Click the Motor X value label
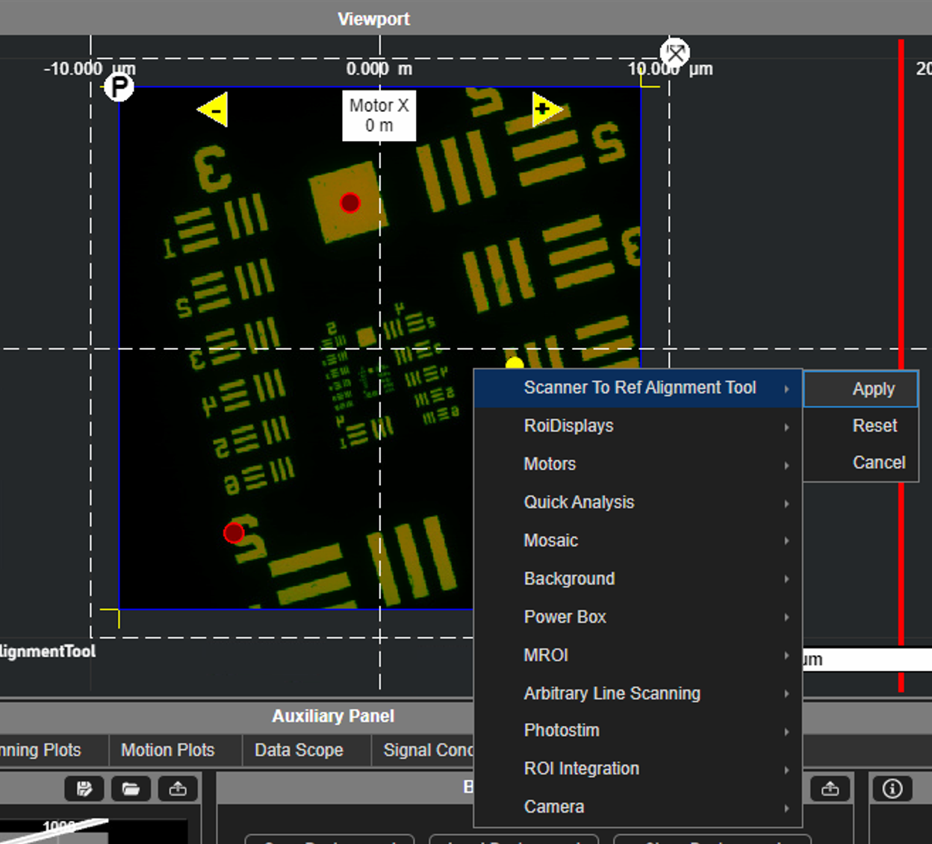Viewport: 932px width, 844px height. tap(379, 116)
